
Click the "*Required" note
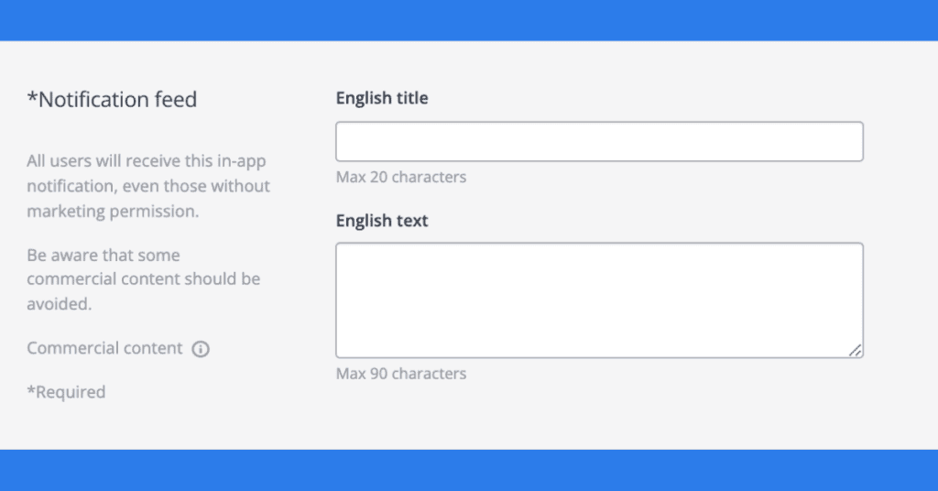[x=66, y=392]
